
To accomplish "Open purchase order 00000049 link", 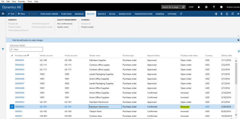I will tap(19, 93).
